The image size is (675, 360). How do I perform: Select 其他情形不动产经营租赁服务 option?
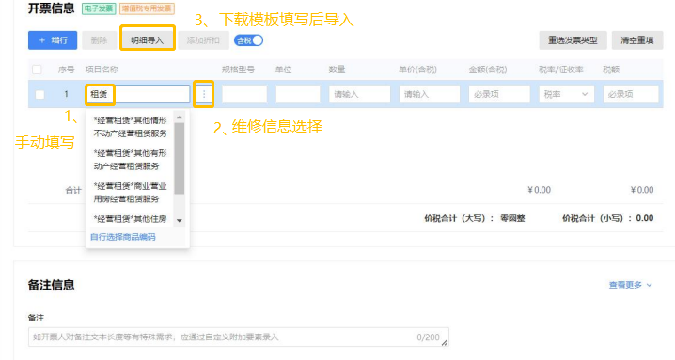131,127
